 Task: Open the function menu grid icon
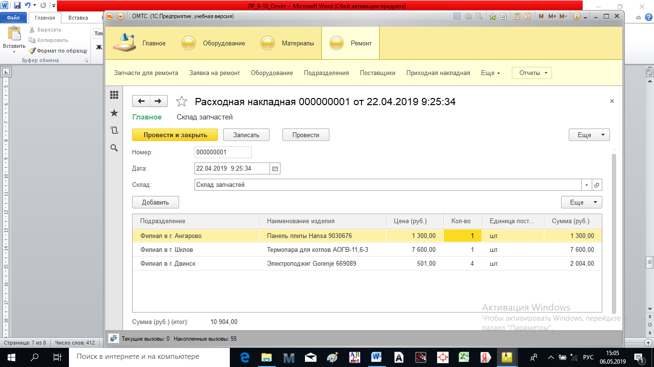pyautogui.click(x=114, y=95)
